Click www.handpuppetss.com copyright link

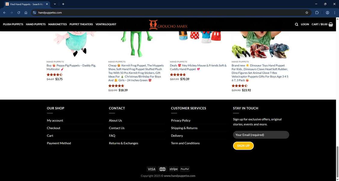pyautogui.click(x=179, y=176)
